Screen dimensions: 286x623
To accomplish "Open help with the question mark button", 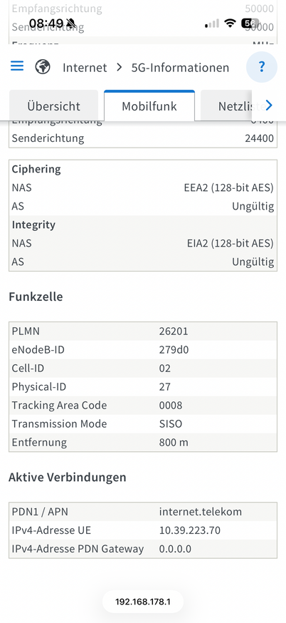I will pos(261,67).
